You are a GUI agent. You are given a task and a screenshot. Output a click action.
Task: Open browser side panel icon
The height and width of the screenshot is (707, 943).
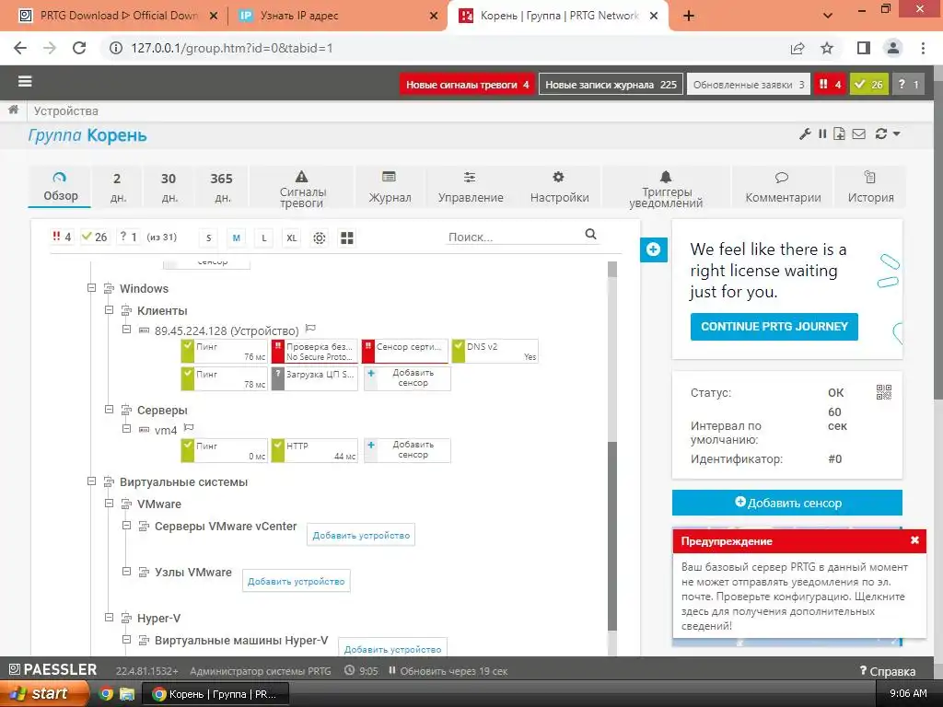tap(864, 48)
